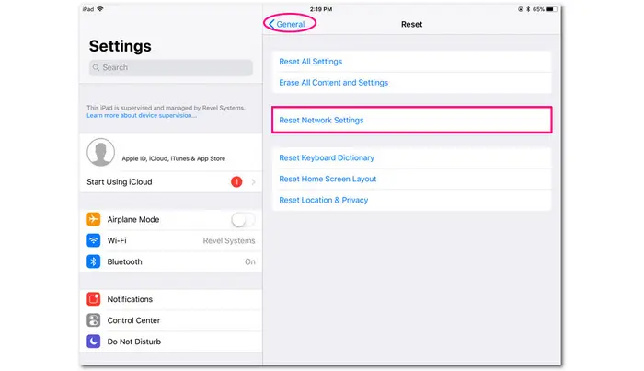The image size is (644, 371).
Task: Tap the red iCloud notification badge
Action: (236, 182)
